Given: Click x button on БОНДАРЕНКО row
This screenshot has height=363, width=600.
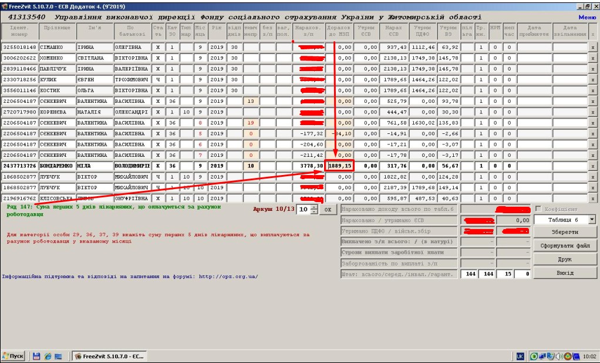Looking at the screenshot, I should pos(592,166).
